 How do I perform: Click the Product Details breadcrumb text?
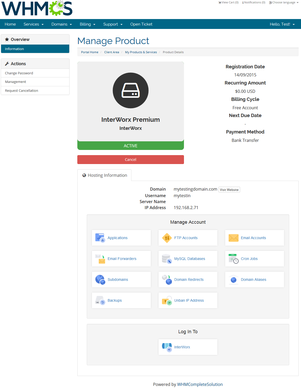pos(173,52)
